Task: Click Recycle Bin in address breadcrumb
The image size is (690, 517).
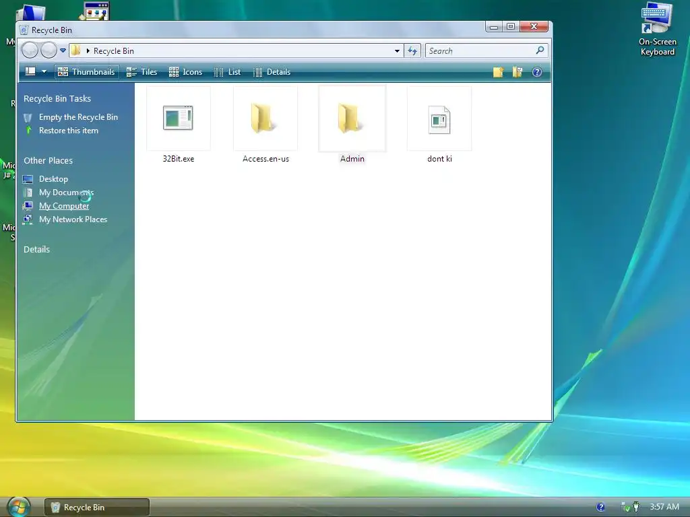Action: (113, 51)
